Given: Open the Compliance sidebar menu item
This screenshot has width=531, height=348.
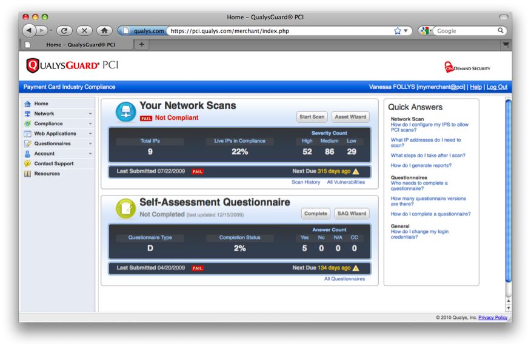Looking at the screenshot, I should pos(58,124).
